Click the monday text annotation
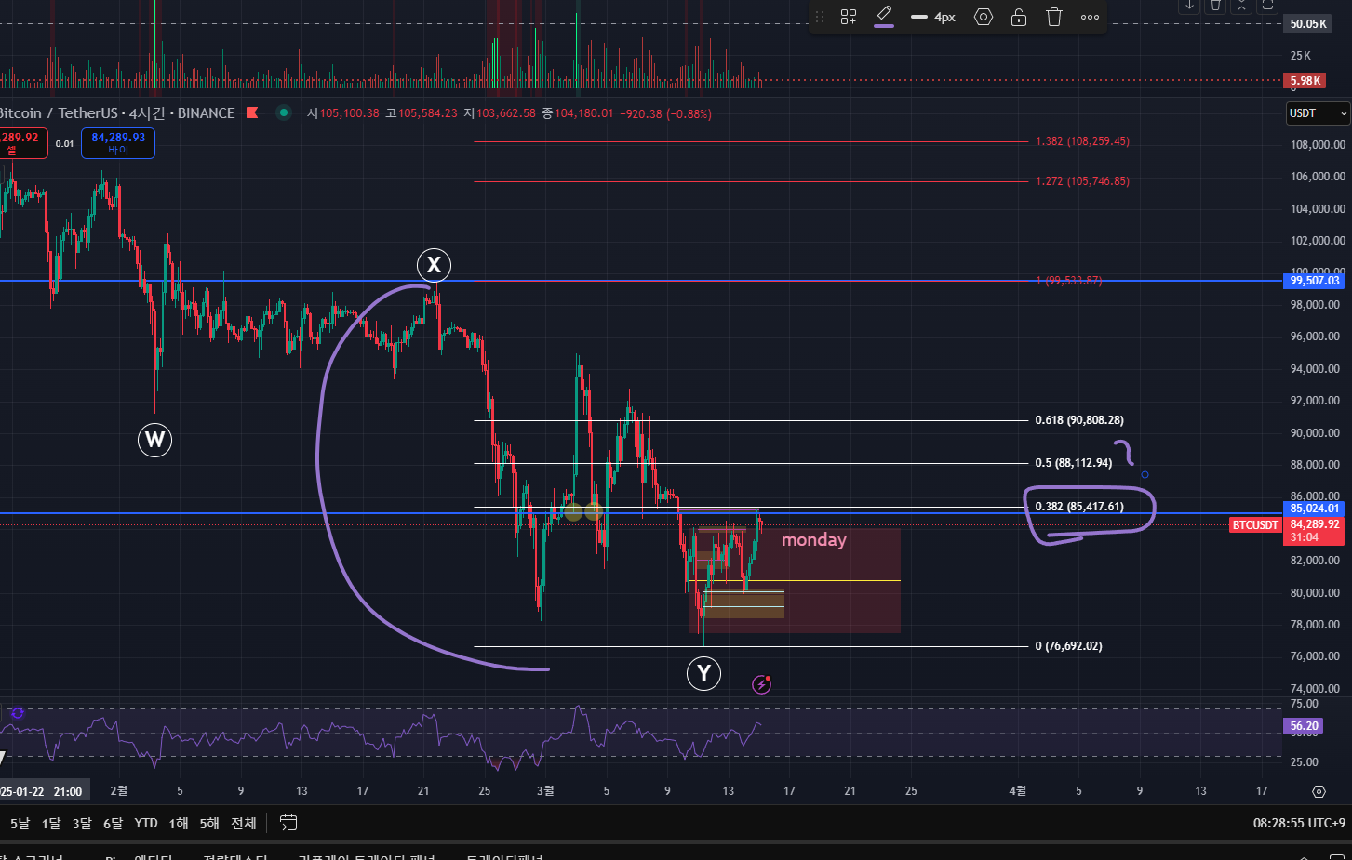 814,539
